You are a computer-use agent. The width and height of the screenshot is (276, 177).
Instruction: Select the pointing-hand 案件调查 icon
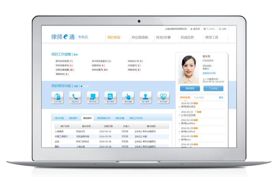128,97
